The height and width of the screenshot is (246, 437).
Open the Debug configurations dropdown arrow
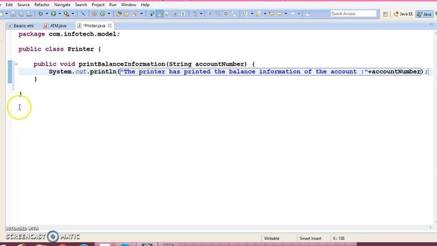46,14
